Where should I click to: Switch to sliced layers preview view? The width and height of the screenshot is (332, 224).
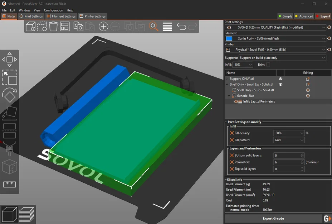click(x=26, y=214)
